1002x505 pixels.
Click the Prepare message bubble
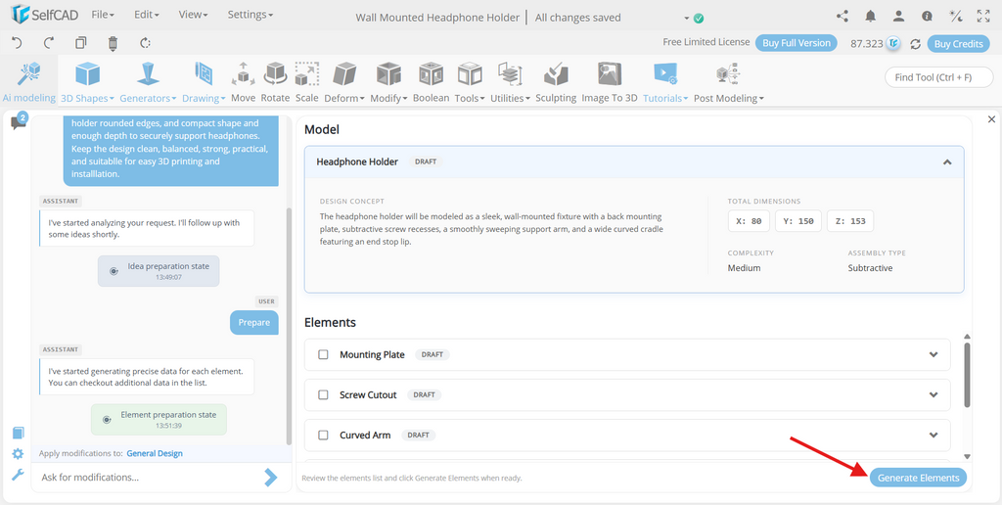pos(254,322)
